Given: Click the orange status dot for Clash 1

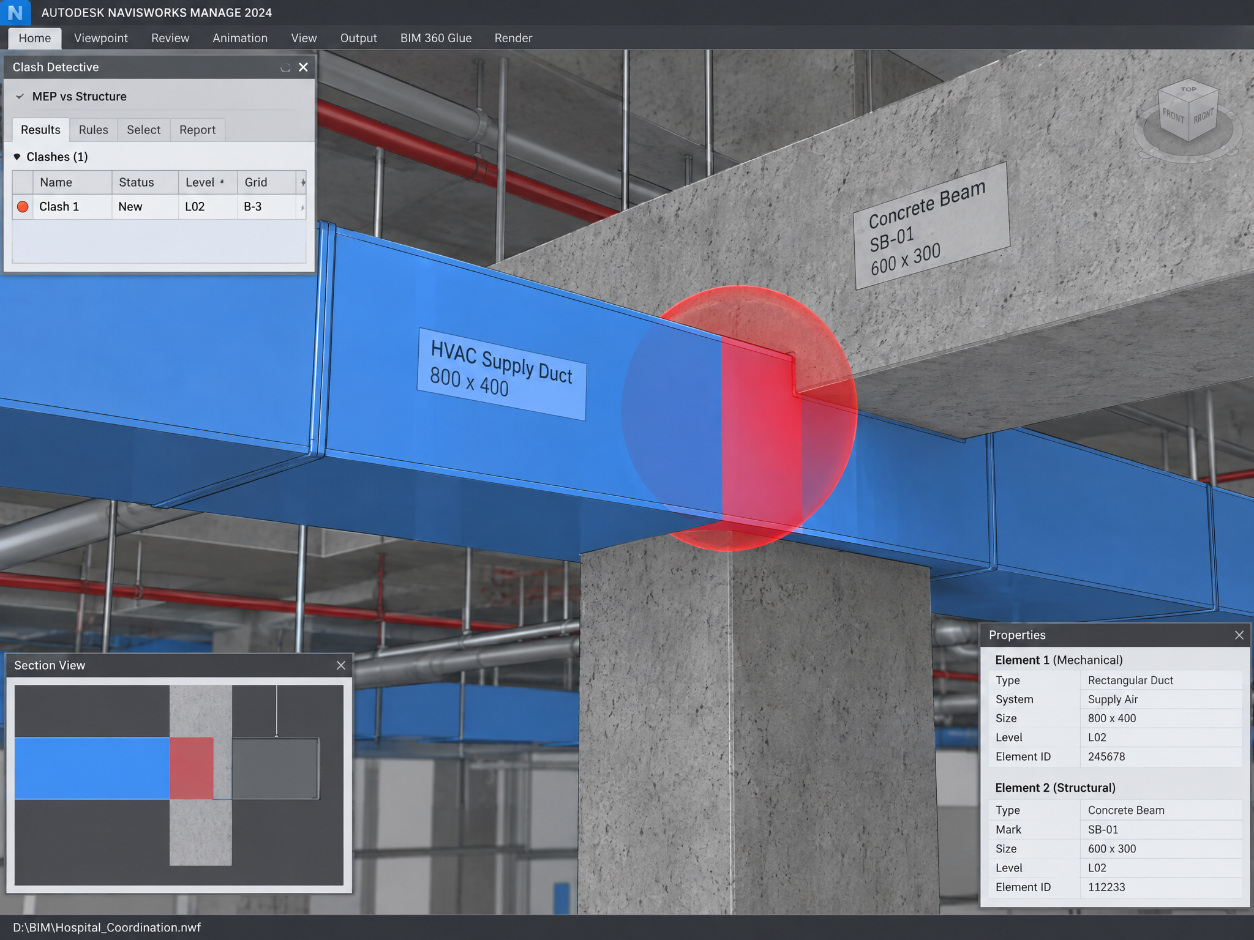Looking at the screenshot, I should click(23, 207).
